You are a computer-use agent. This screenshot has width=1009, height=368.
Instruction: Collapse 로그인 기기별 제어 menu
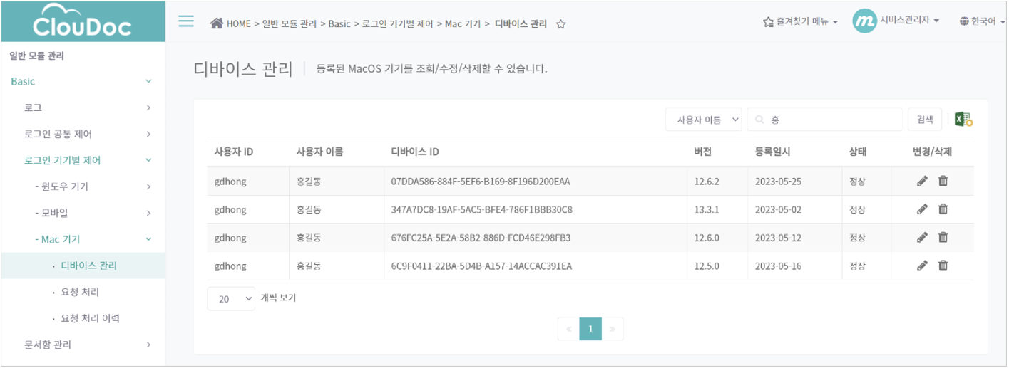pyautogui.click(x=83, y=160)
